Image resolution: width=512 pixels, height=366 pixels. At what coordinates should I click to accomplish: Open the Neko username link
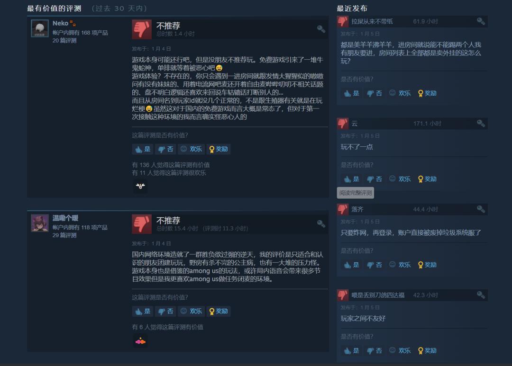pyautogui.click(x=60, y=23)
